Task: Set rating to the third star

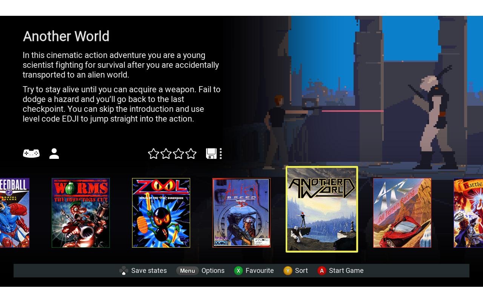Action: pyautogui.click(x=178, y=154)
